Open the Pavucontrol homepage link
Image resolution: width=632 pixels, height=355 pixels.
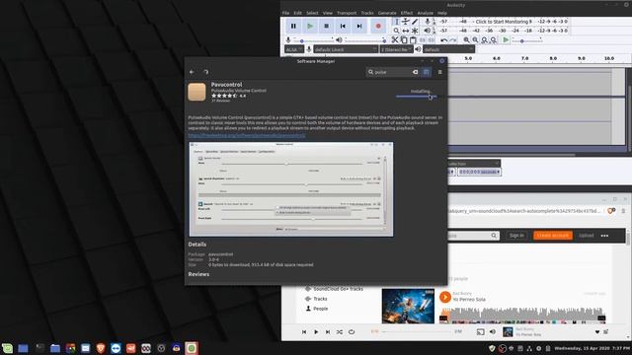pos(247,136)
